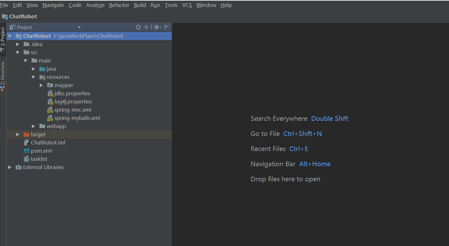Expand the .idea folder arrow
This screenshot has width=449, height=246.
(x=18, y=44)
